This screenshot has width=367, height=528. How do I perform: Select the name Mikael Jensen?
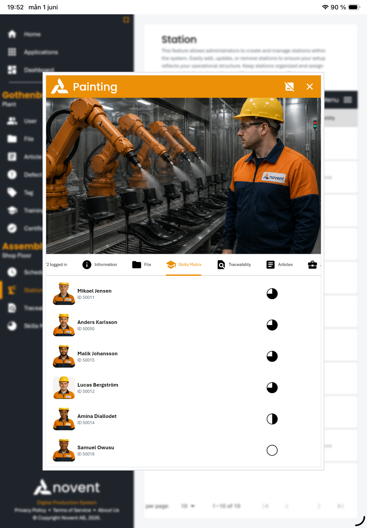(x=94, y=291)
